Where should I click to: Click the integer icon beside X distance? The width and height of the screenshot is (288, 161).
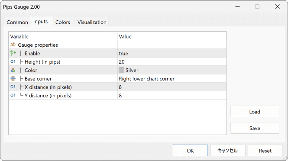[x=13, y=87]
